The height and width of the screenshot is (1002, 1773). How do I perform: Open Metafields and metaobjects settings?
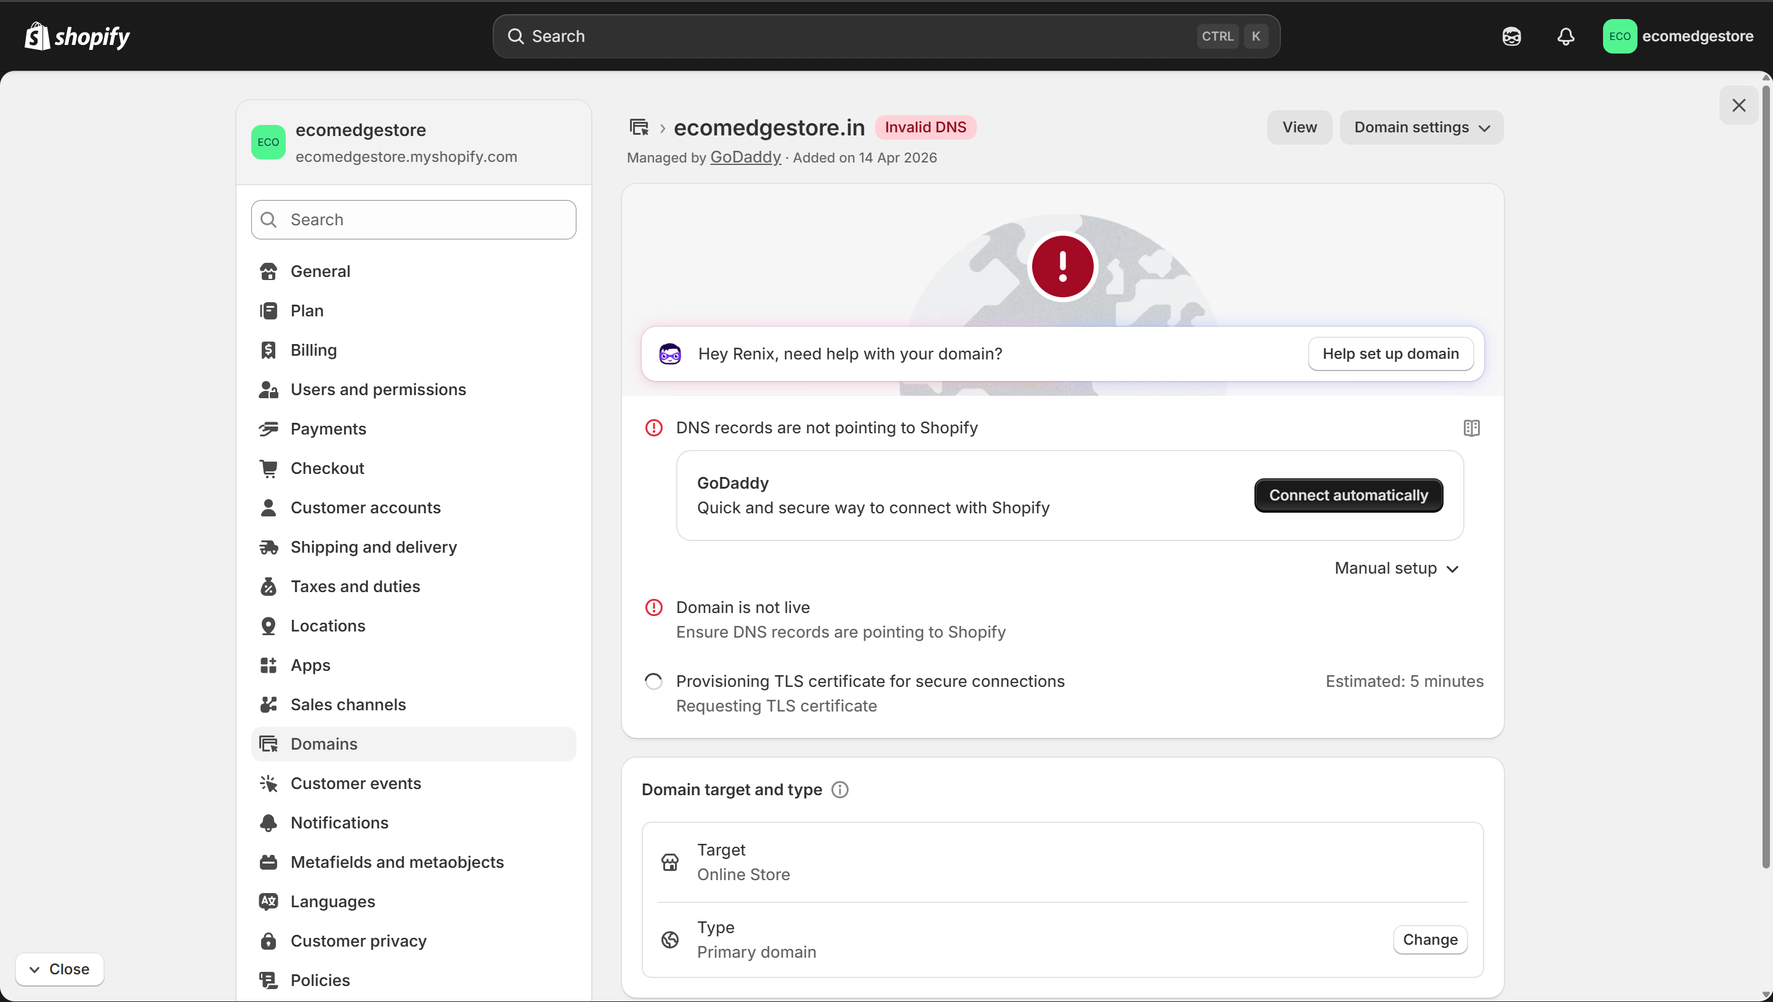click(x=413, y=862)
